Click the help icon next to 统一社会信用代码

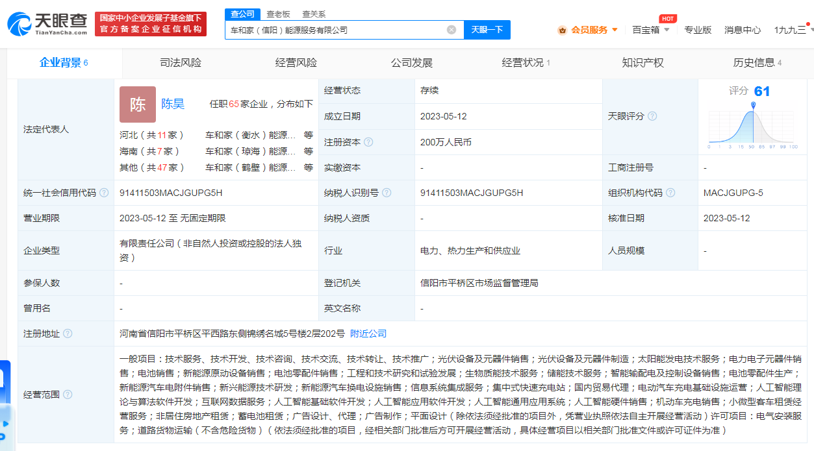coord(104,193)
